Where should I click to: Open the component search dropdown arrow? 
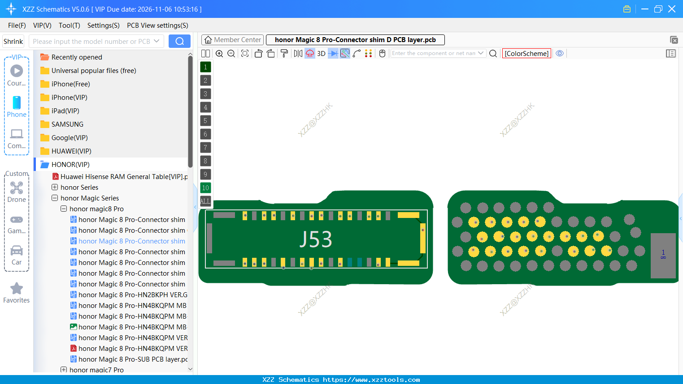pos(482,53)
